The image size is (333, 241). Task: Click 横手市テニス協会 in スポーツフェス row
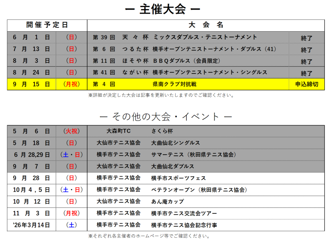click(x=118, y=178)
